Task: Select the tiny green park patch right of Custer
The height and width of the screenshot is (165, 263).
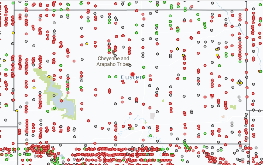Action: (163, 101)
